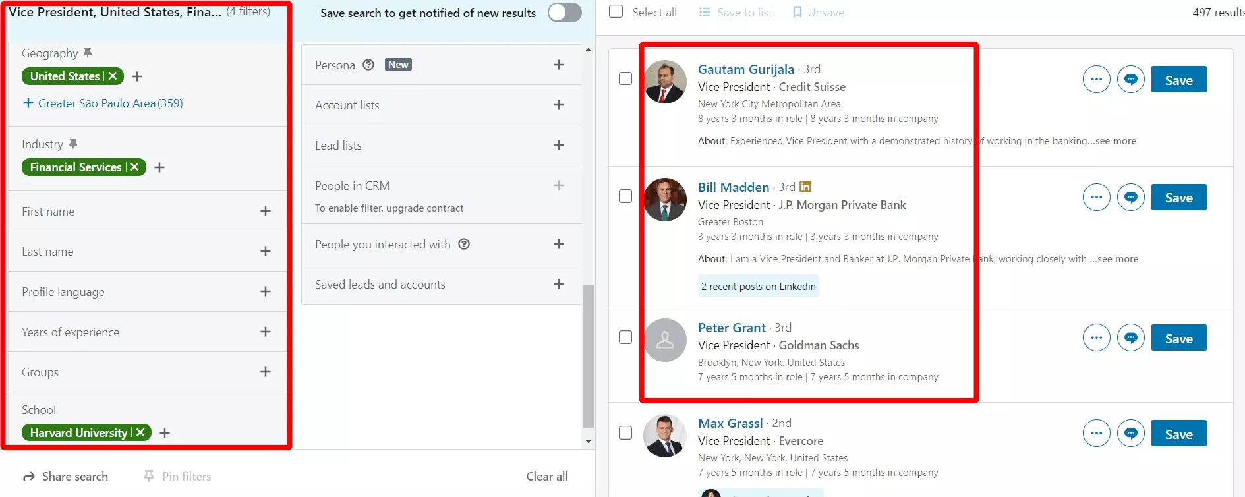Click the Share search arrow icon
Image resolution: width=1245 pixels, height=497 pixels.
pos(29,476)
